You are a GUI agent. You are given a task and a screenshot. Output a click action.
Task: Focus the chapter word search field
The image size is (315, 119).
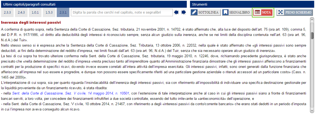(122, 12)
